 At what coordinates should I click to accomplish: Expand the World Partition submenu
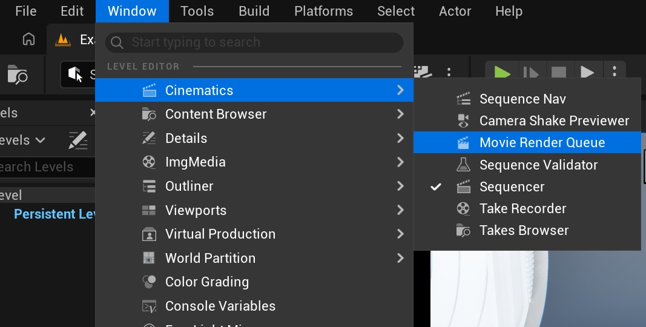coord(209,258)
